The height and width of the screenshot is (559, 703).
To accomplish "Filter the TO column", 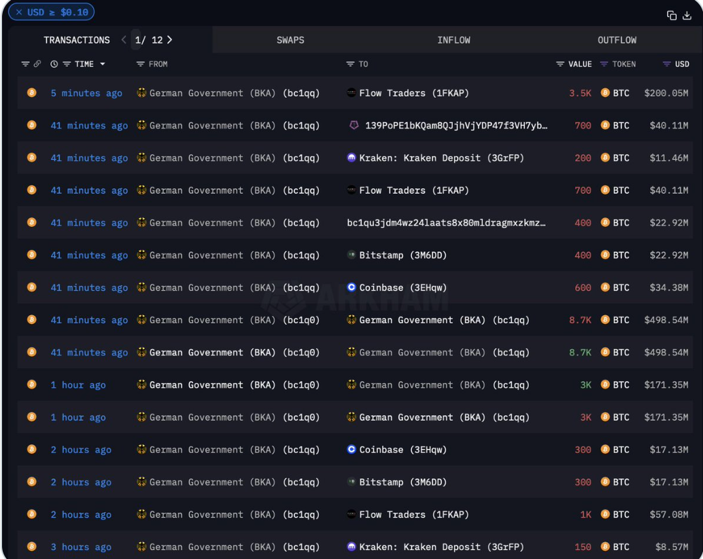I will pos(350,64).
